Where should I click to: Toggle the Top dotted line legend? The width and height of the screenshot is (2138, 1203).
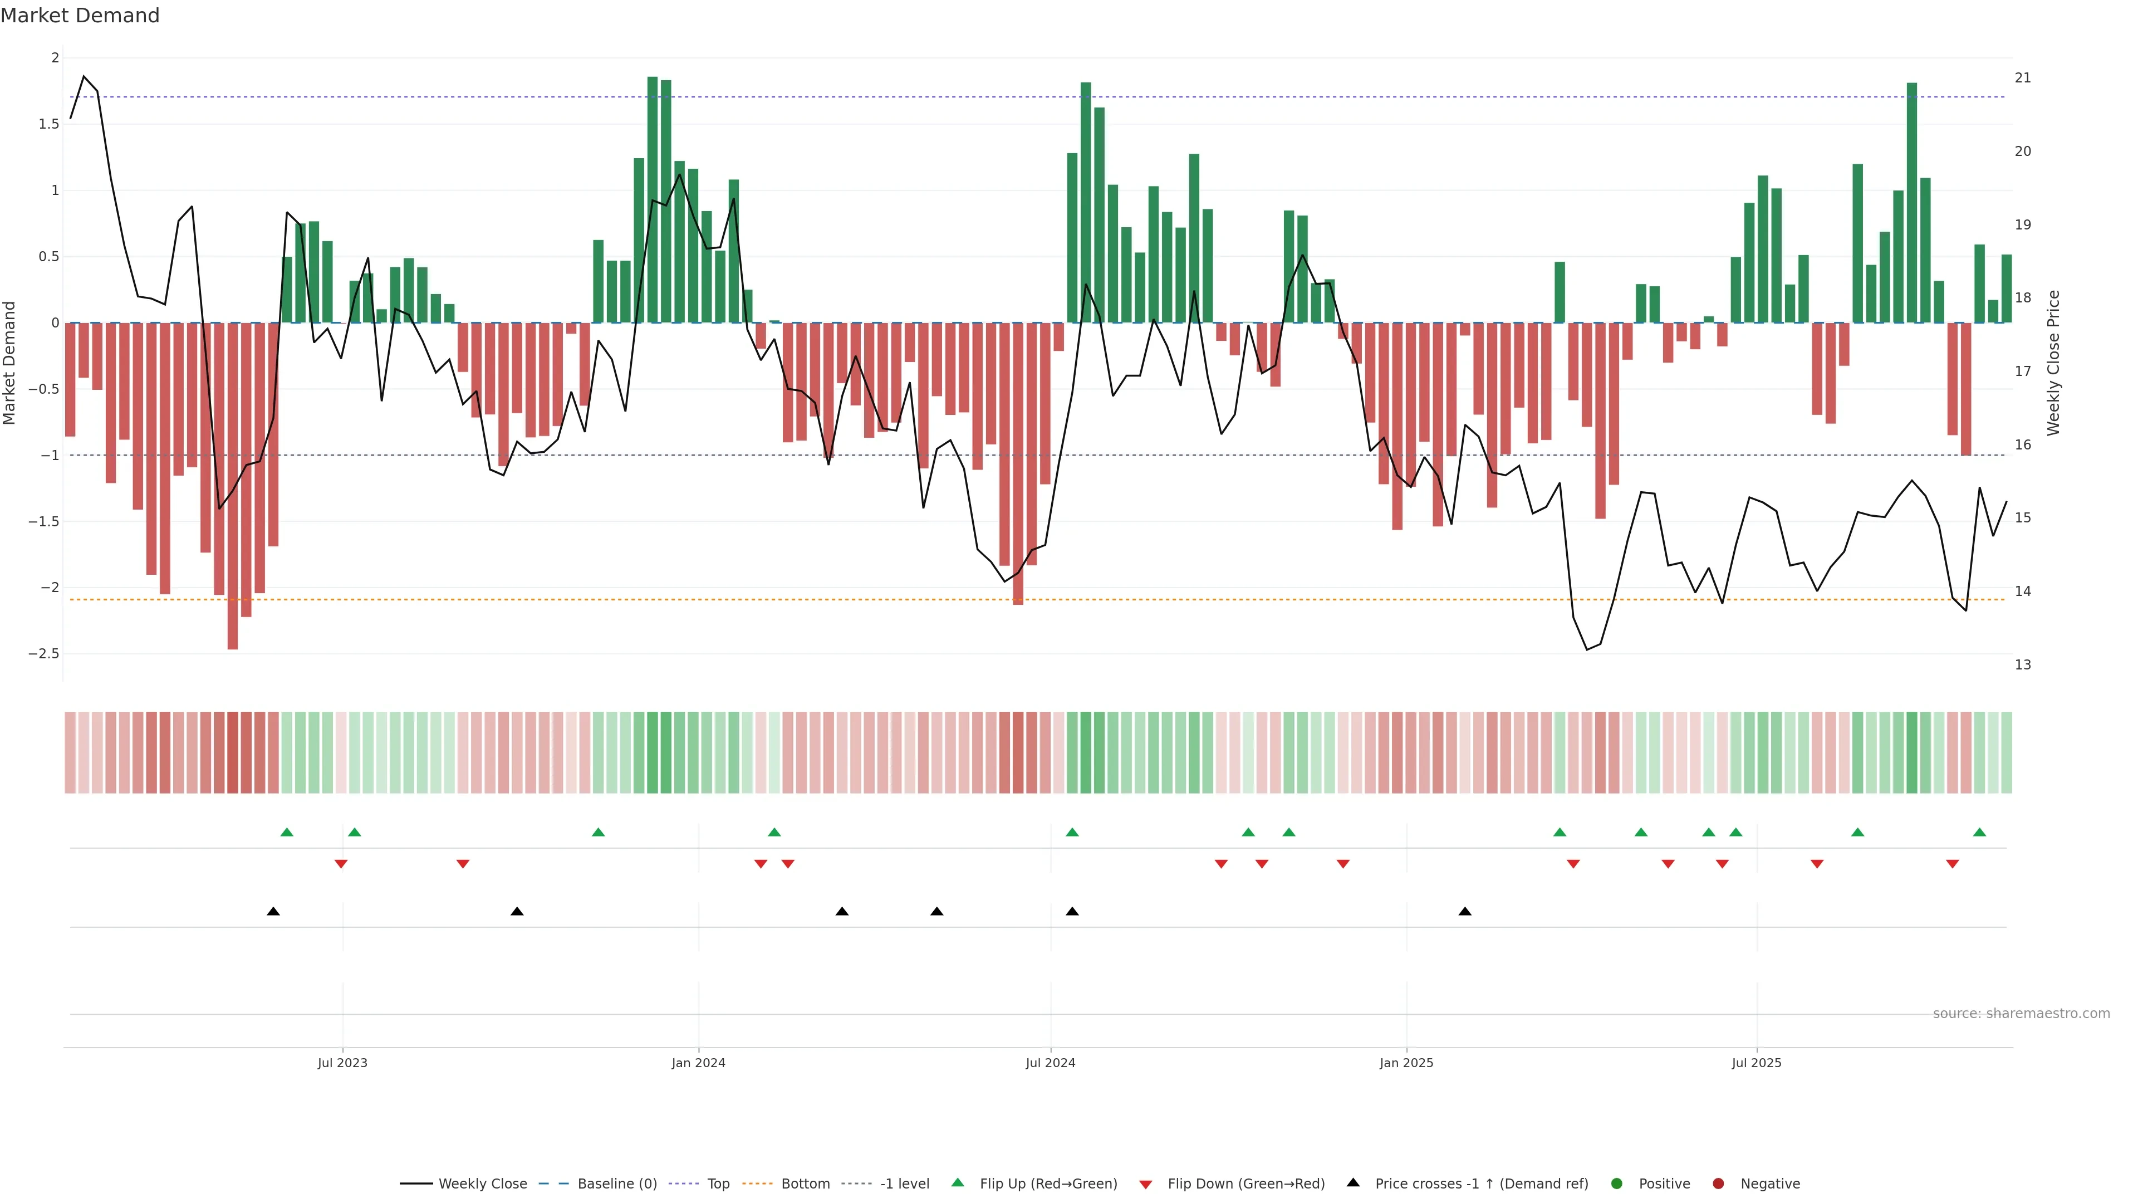tap(717, 1183)
